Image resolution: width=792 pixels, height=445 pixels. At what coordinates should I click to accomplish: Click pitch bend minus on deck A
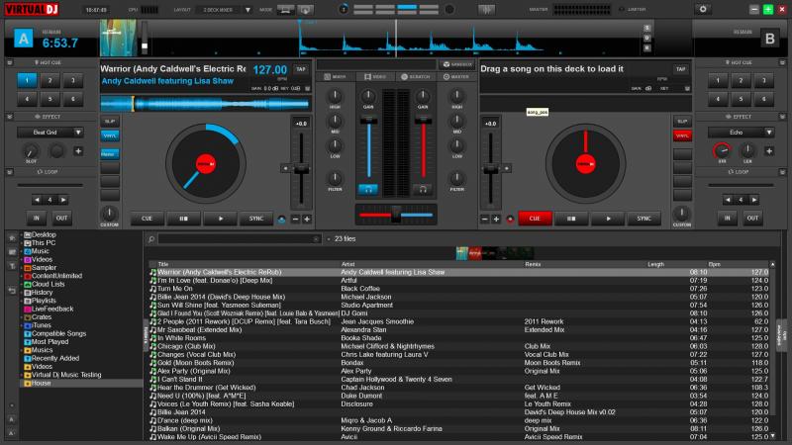[x=295, y=219]
